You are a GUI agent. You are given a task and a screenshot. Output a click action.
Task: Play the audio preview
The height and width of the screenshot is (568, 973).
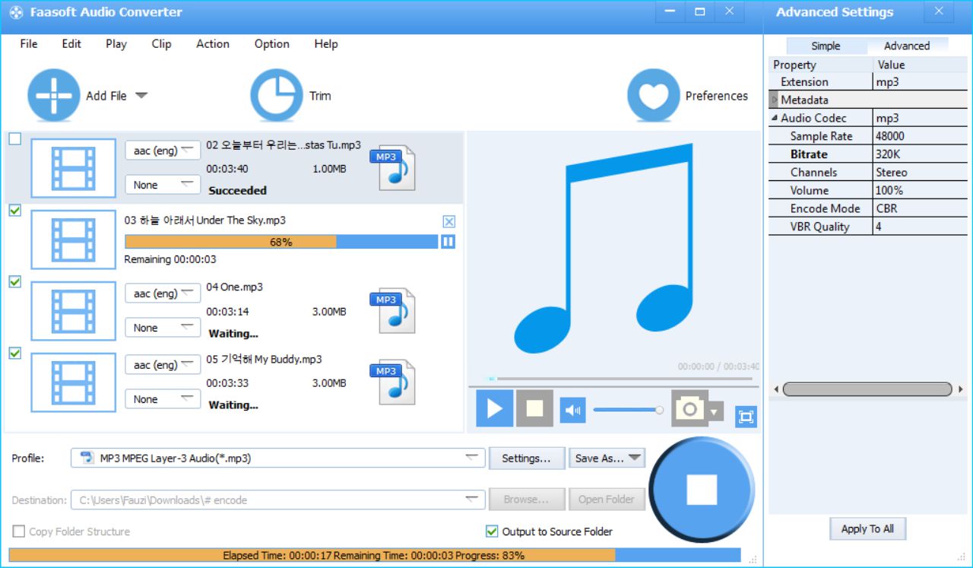pos(495,408)
